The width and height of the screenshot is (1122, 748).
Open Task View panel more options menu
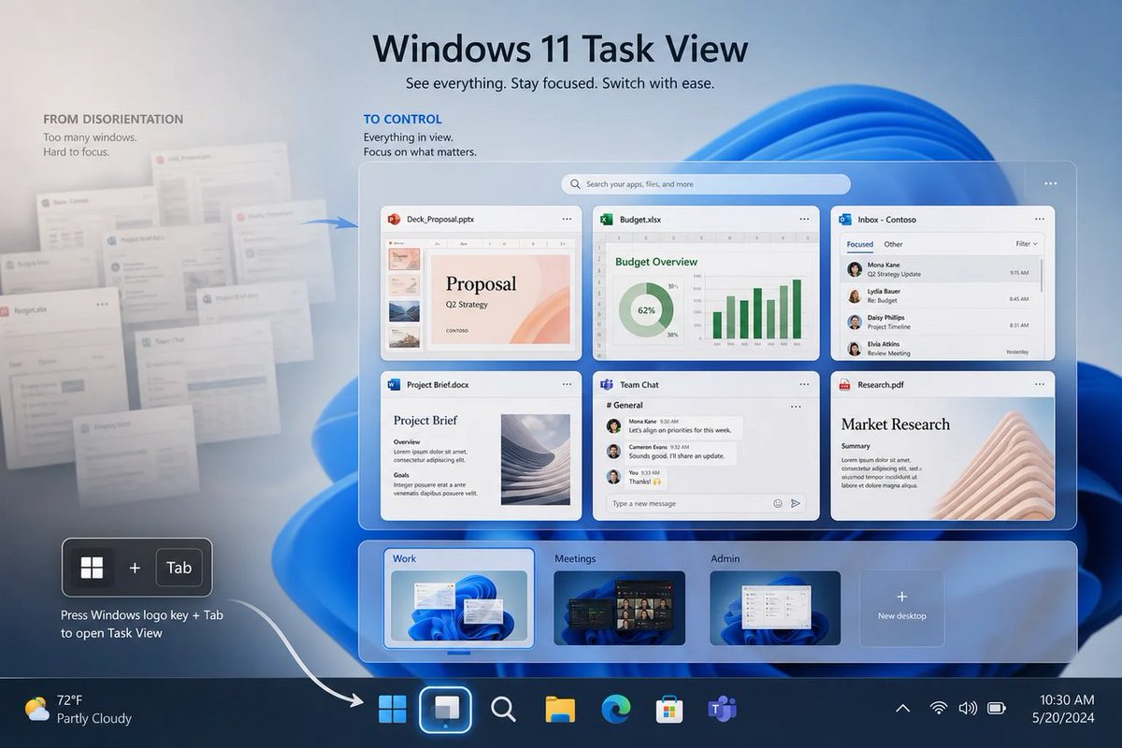(1051, 184)
